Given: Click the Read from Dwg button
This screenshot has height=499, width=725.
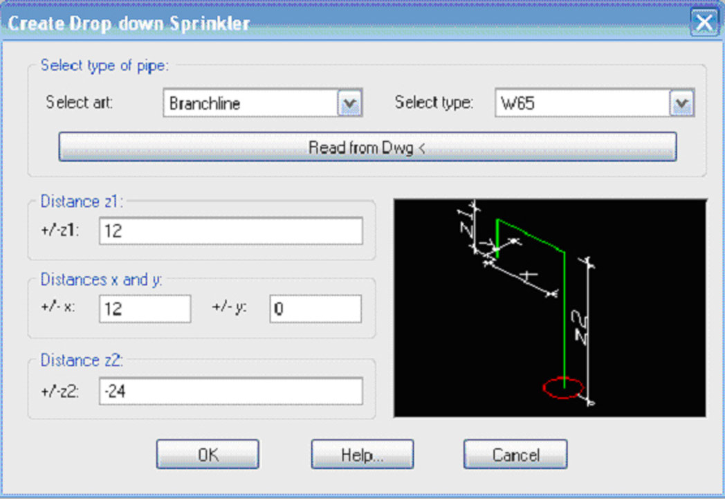Looking at the screenshot, I should click(367, 147).
